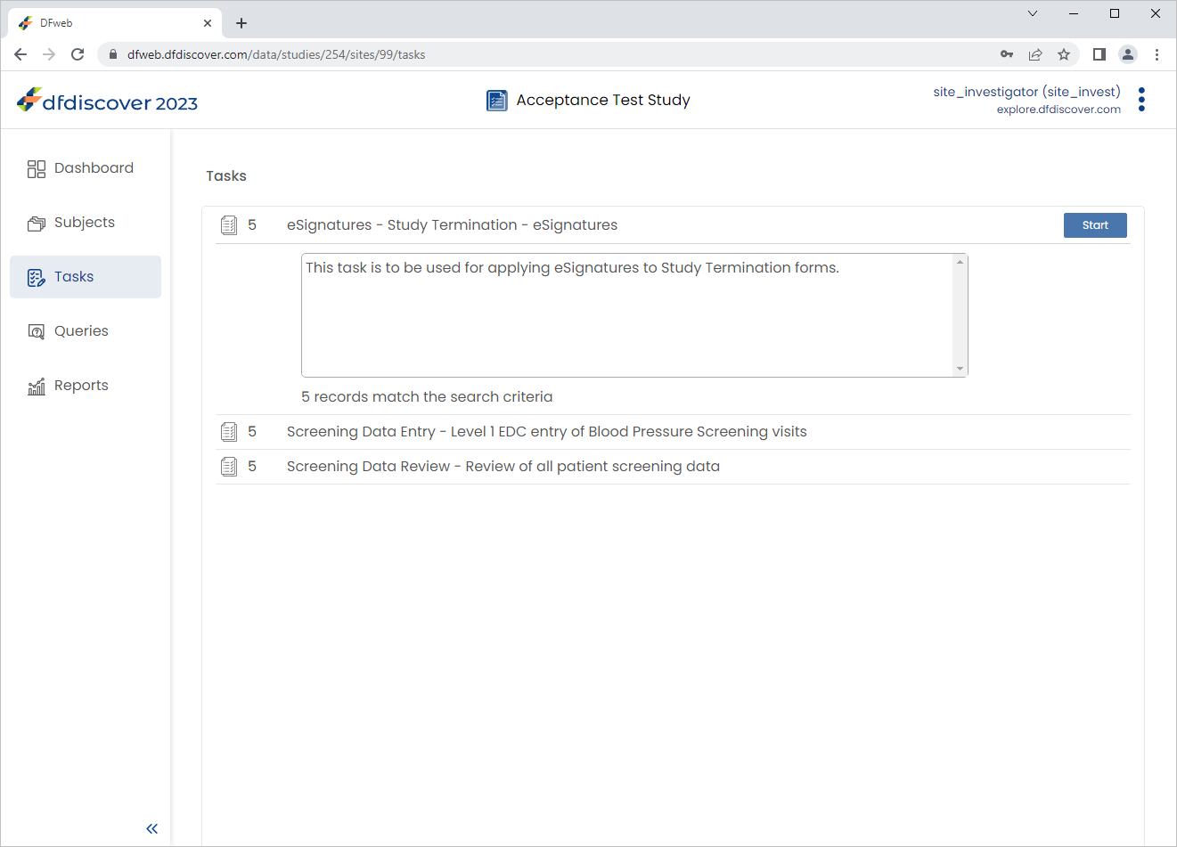Bookmark this page with the star icon
This screenshot has width=1177, height=847.
point(1064,54)
